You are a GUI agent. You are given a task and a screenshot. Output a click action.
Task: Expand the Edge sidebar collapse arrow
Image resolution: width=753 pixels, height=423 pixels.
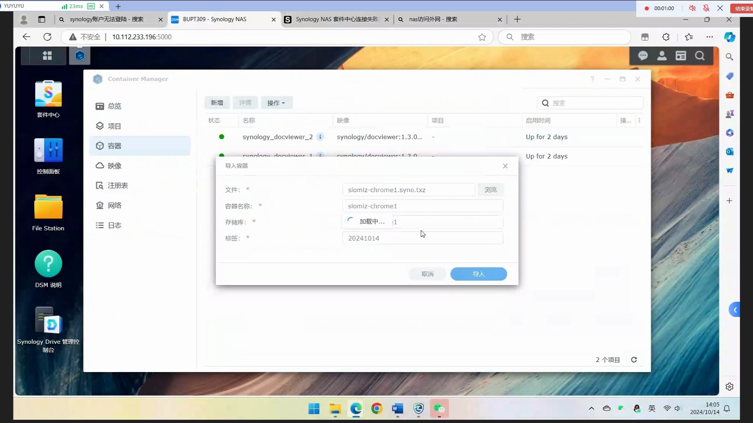click(x=734, y=310)
